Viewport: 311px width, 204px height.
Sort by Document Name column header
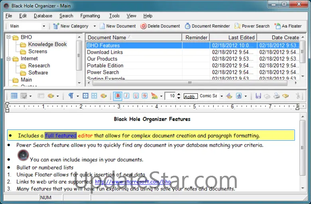click(134, 37)
